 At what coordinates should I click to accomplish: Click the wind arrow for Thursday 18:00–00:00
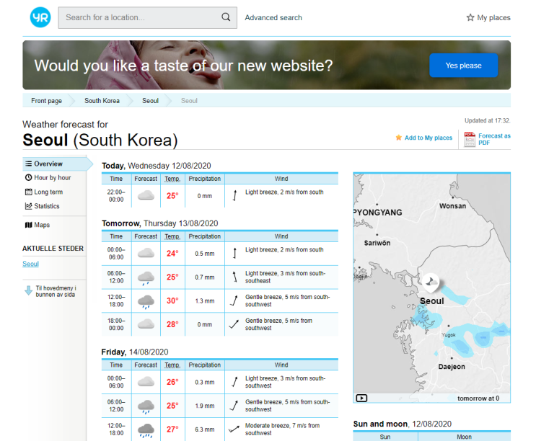tap(234, 324)
